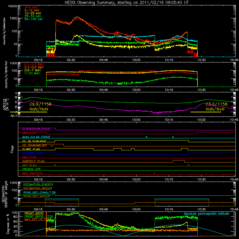The width and height of the screenshot is (239, 239).
Task: Click the olive "REAR_DEC_WEIGHT" label
Action: click(x=37, y=197)
